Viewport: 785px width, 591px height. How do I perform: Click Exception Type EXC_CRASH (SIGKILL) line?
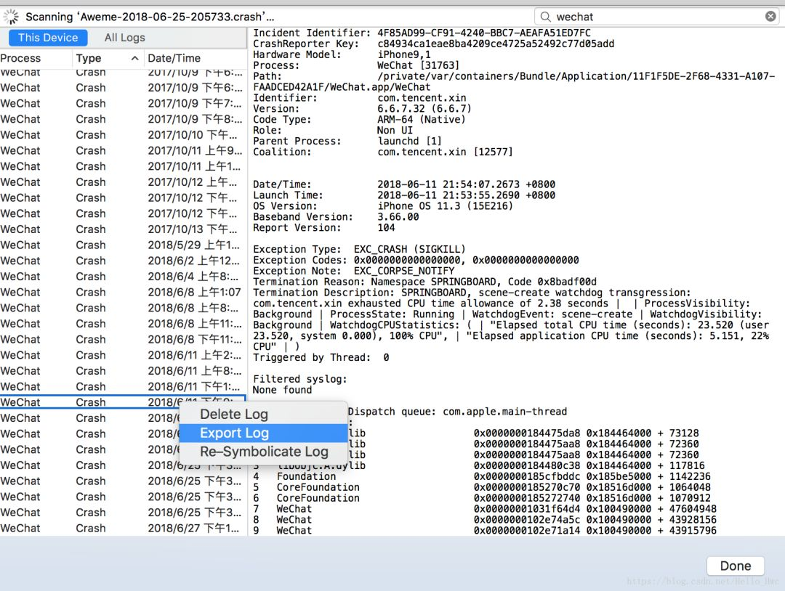point(359,249)
